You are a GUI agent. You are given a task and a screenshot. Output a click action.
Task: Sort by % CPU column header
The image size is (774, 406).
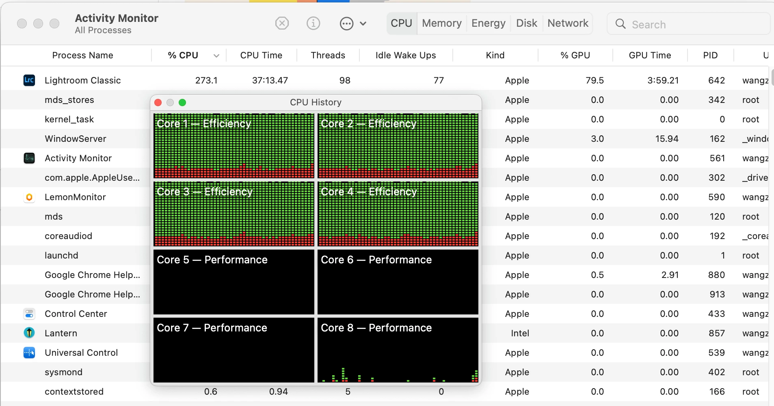(x=183, y=55)
